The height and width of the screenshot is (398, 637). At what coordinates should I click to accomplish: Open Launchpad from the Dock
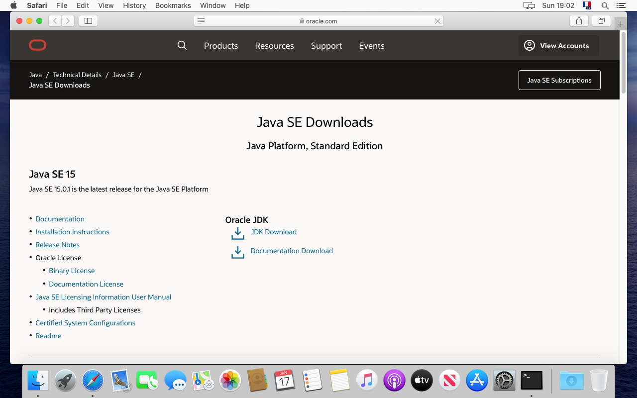coord(65,381)
